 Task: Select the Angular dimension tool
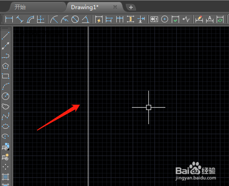tap(86, 19)
